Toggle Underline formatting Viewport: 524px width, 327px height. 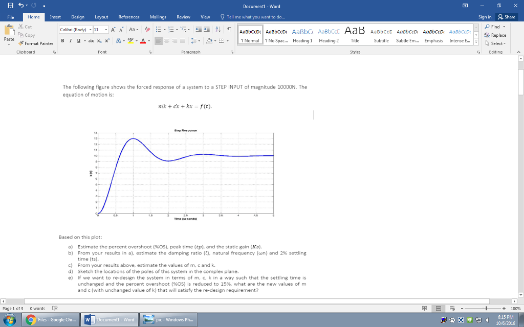pos(79,41)
